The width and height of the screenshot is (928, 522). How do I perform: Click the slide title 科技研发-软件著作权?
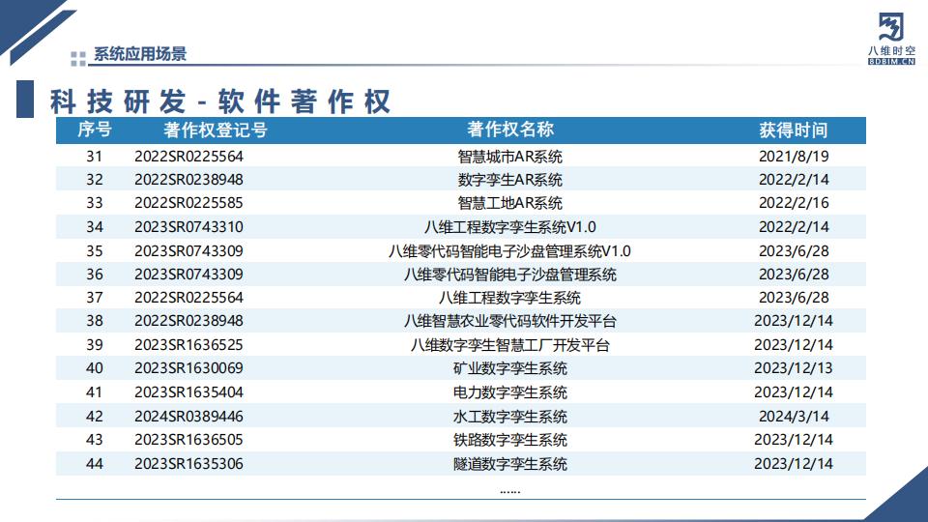tap(220, 101)
